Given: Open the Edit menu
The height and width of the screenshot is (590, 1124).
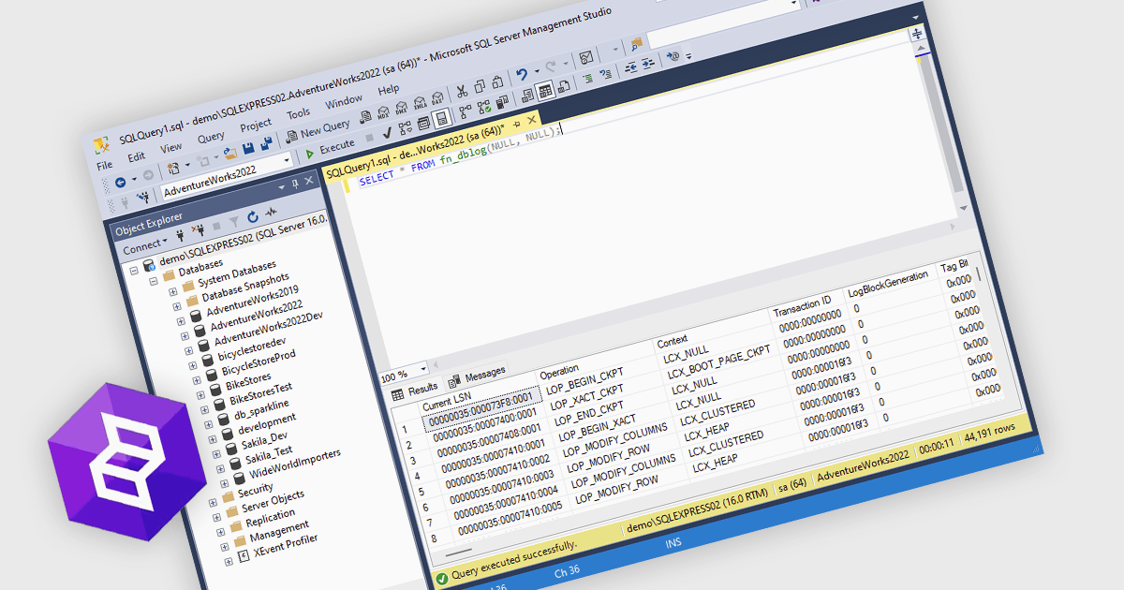Looking at the screenshot, I should tap(137, 156).
